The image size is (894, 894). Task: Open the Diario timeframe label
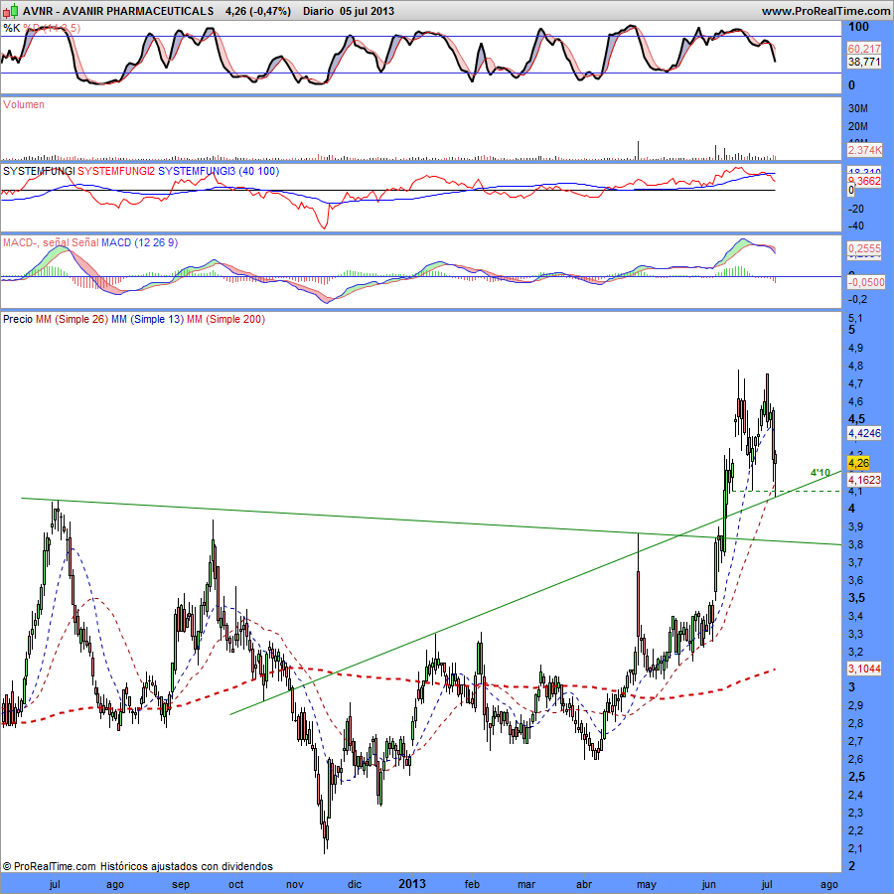pos(318,11)
